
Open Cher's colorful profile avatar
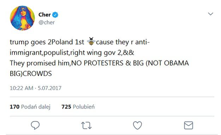point(22,18)
